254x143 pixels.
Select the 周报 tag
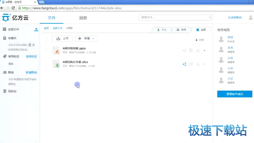11,64
